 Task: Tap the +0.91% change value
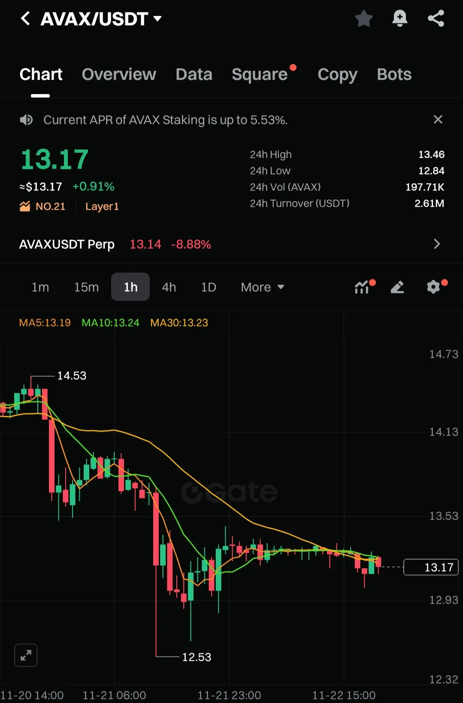click(94, 186)
